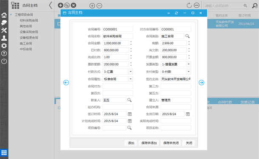Open calendar for 生效日期
259x159 pixels.
[188, 114]
